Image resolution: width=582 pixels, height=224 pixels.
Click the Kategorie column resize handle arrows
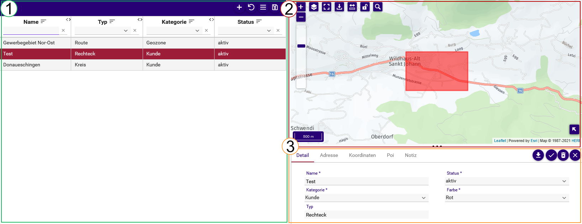click(211, 20)
